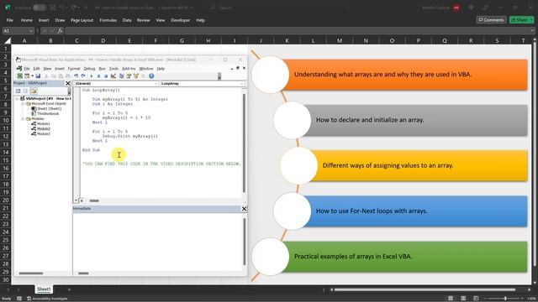Open the Name Box dropdown
This screenshot has width=538, height=302.
(x=31, y=31)
